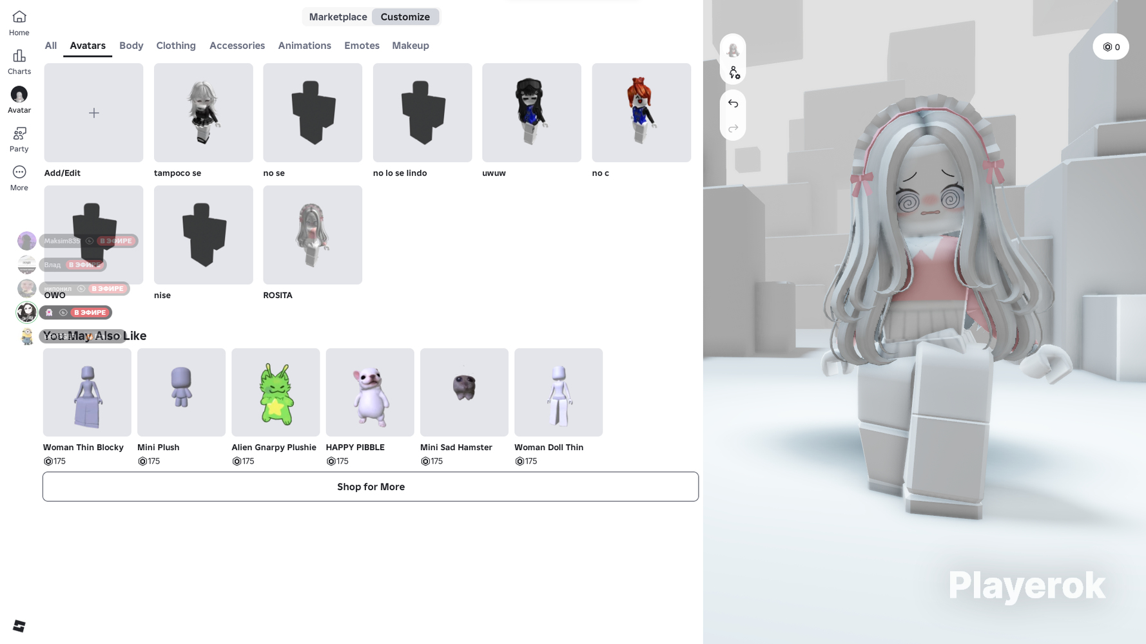Click the 175 price under Mini Plush

(149, 462)
